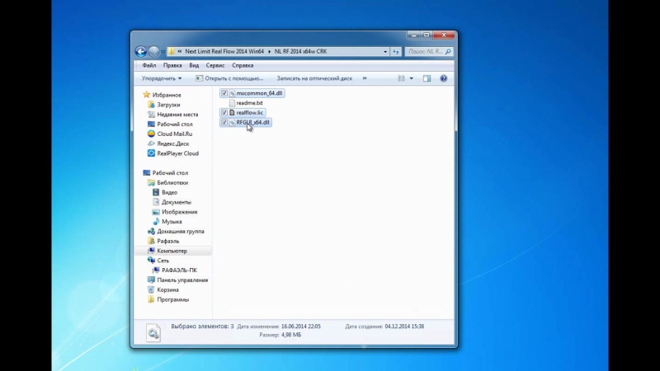This screenshot has height=371, width=660.
Task: Click the RFGUI_x64.dll file name
Action: (252, 122)
